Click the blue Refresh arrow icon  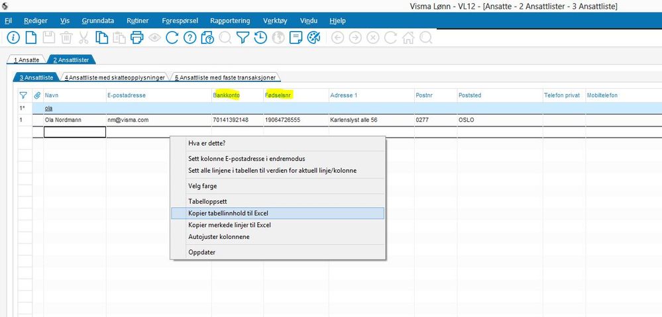pos(172,38)
